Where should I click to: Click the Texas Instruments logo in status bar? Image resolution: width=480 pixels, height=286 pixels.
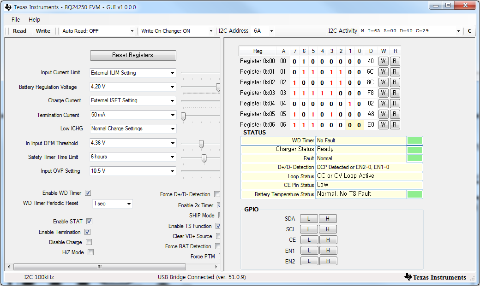435,277
